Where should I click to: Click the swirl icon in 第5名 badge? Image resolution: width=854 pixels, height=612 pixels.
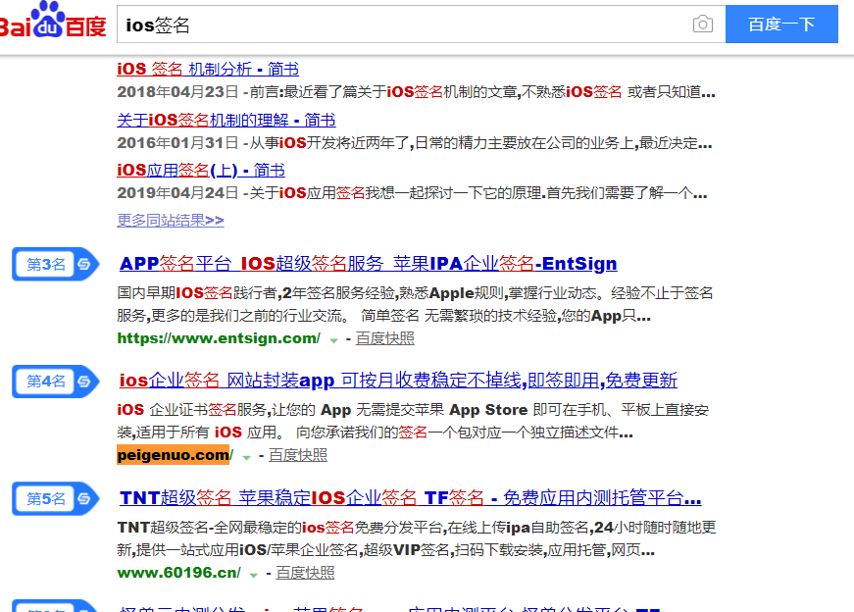click(x=84, y=498)
